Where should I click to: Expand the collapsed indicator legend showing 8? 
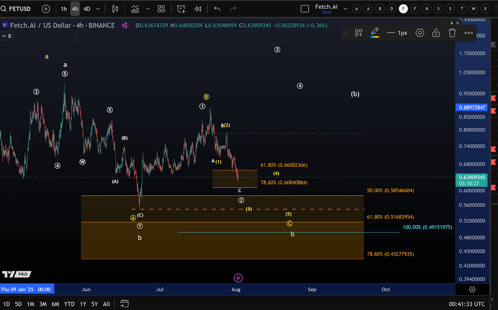click(x=7, y=36)
